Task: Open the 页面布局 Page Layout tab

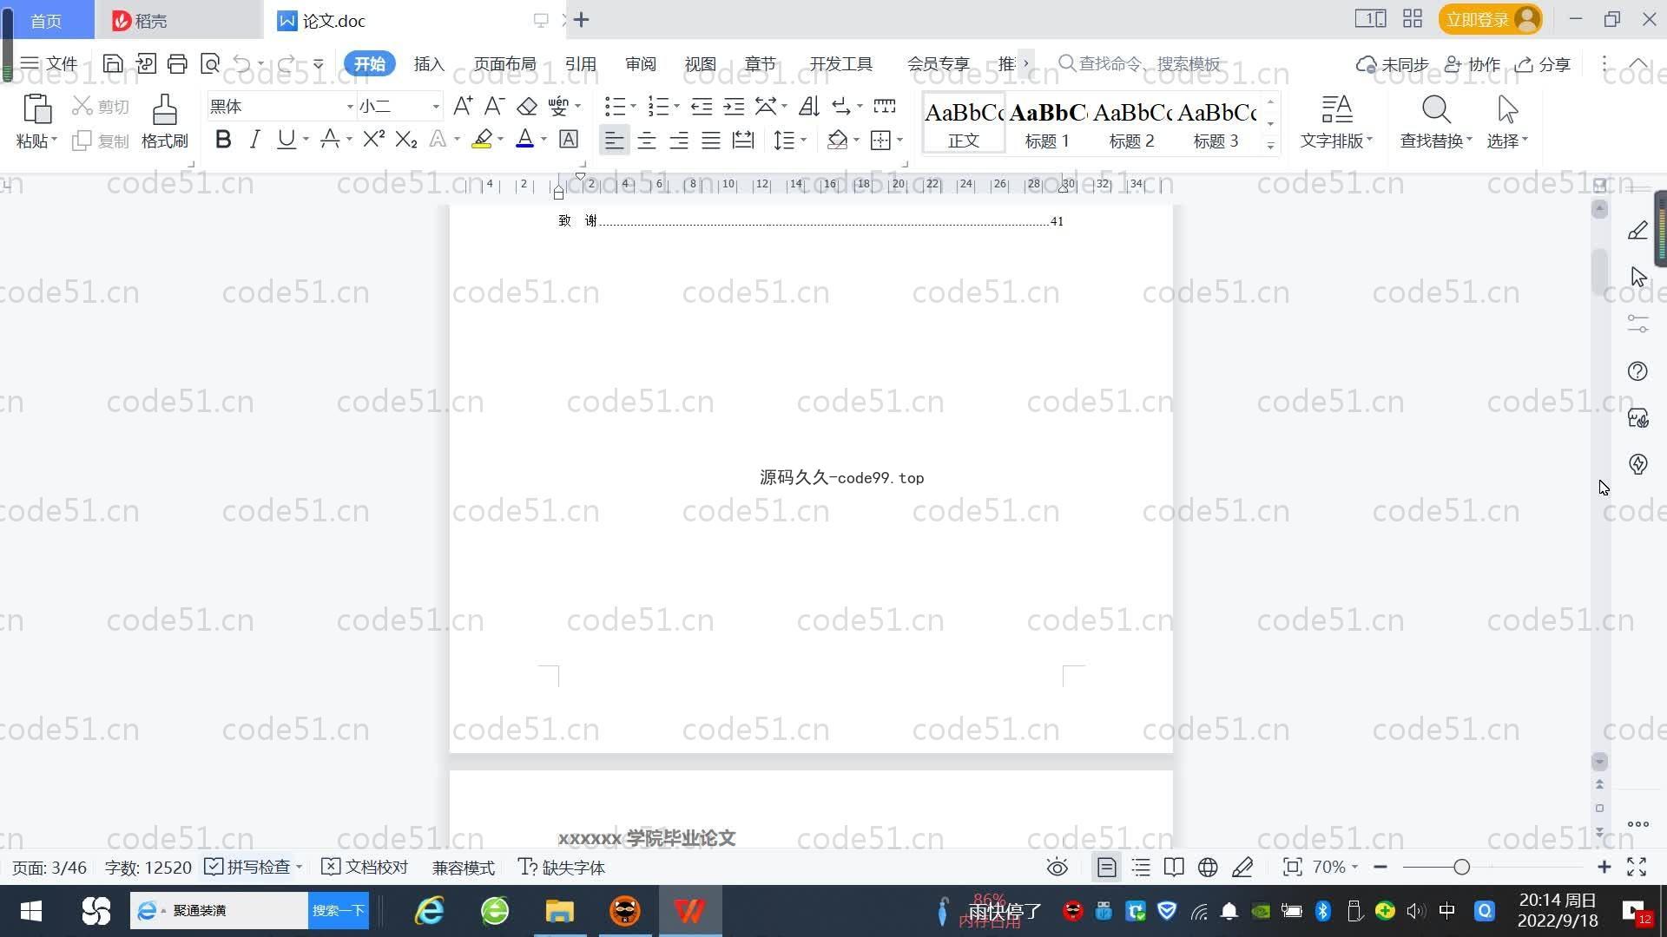Action: [504, 63]
